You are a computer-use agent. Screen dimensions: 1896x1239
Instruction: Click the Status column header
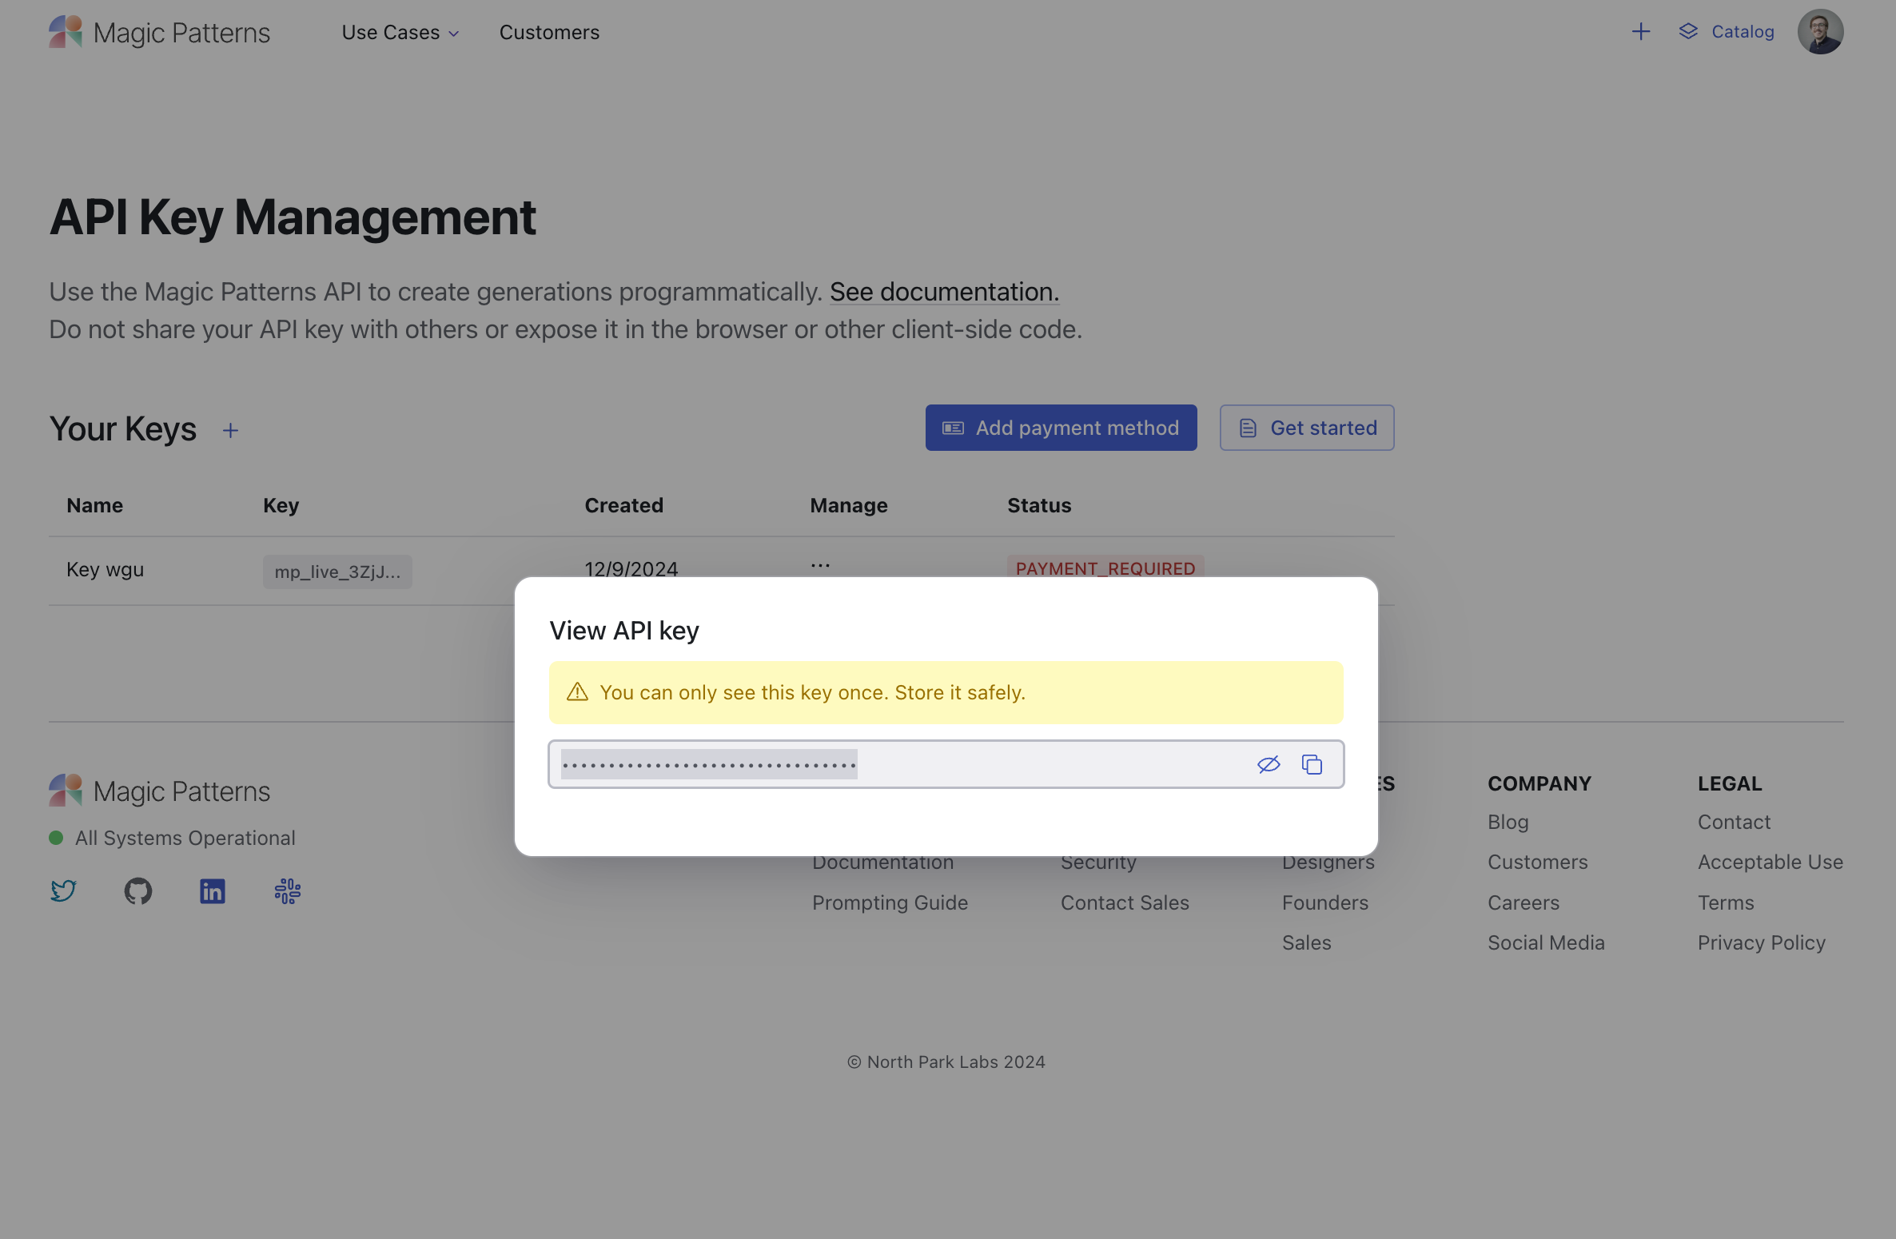click(x=1039, y=505)
